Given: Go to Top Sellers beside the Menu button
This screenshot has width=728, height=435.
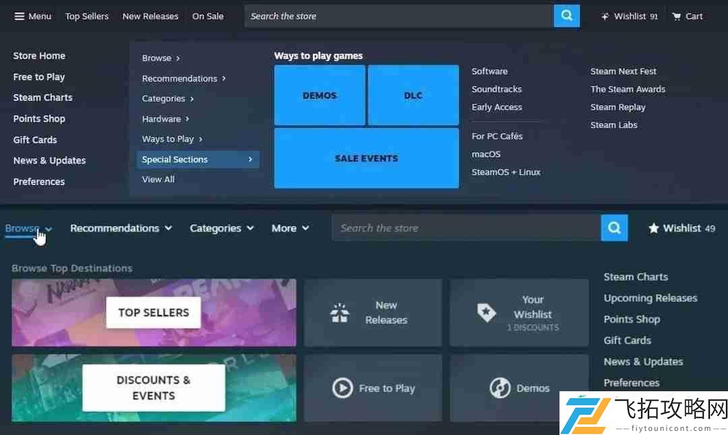Looking at the screenshot, I should point(87,16).
